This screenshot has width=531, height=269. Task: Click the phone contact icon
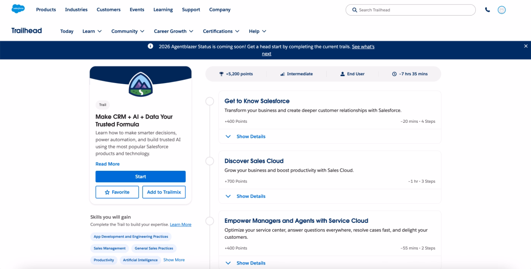pos(487,10)
